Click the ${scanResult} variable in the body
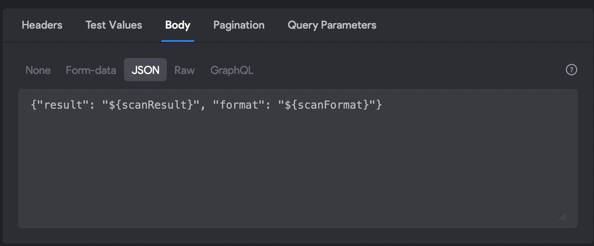 (x=151, y=105)
